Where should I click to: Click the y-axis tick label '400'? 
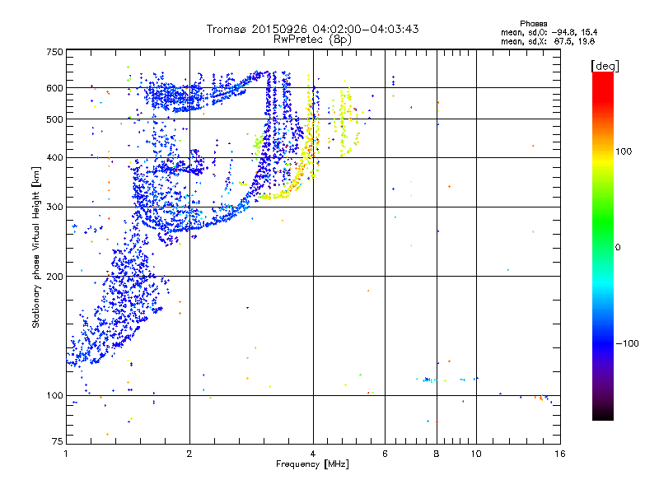click(54, 158)
